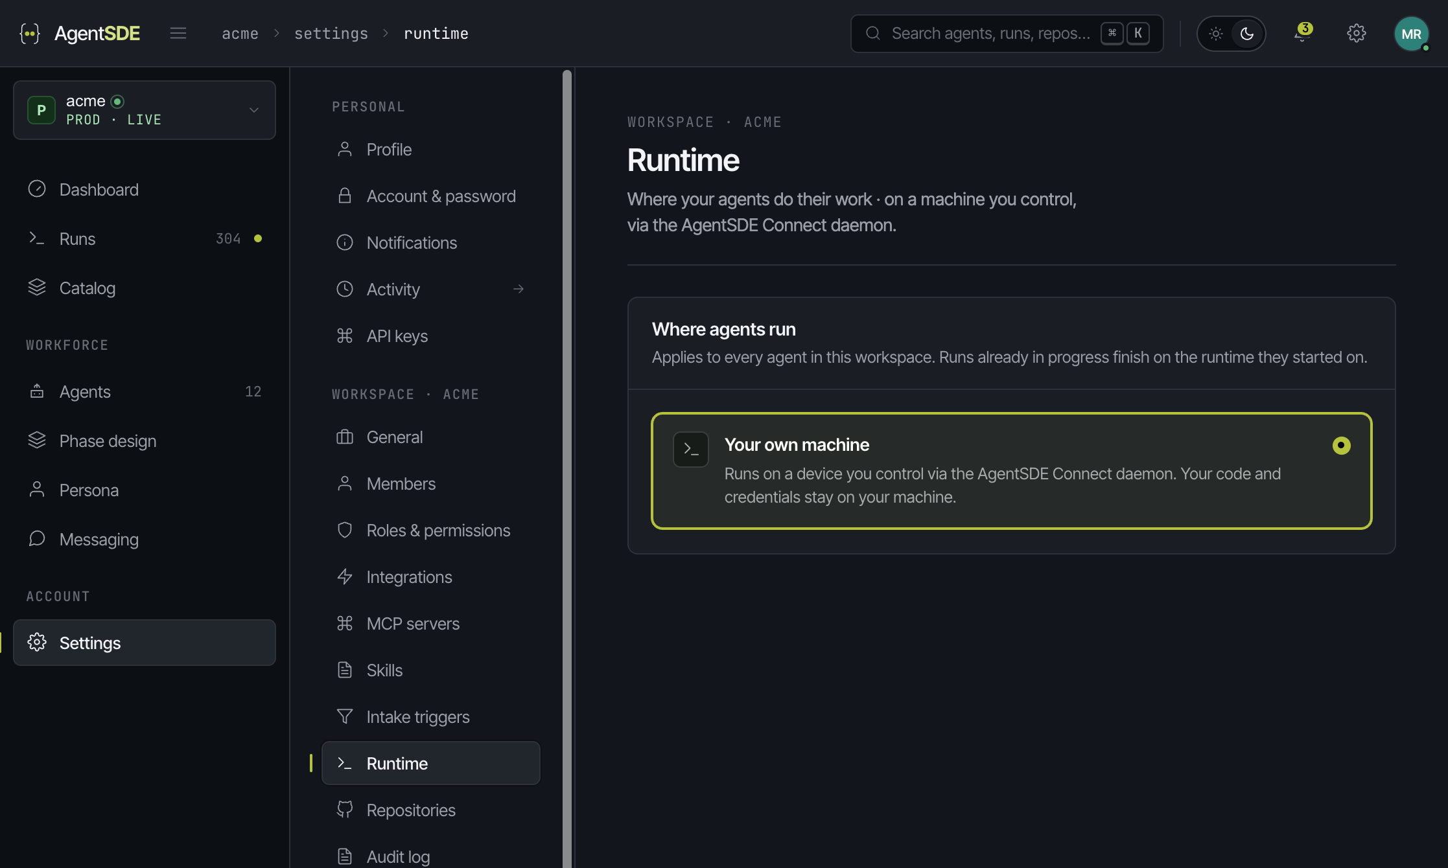This screenshot has width=1448, height=868.
Task: Open Notifications settings
Action: (431, 243)
